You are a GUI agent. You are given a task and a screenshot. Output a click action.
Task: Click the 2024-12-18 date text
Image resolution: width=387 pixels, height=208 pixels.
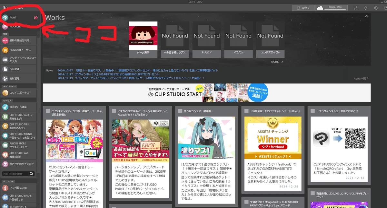coord(355,177)
